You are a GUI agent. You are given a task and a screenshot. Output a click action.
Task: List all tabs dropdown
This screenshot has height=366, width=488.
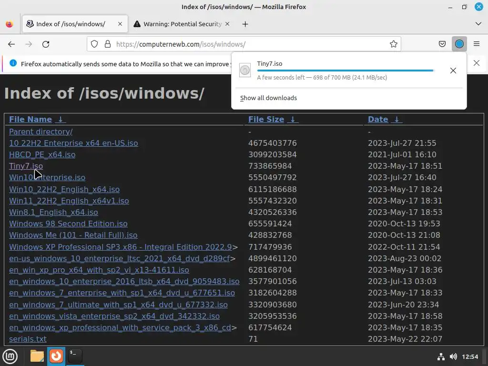tap(478, 24)
